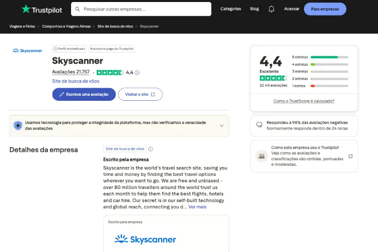
Task: Go to Viagens e Férias breadcrumb
Action: click(x=22, y=26)
